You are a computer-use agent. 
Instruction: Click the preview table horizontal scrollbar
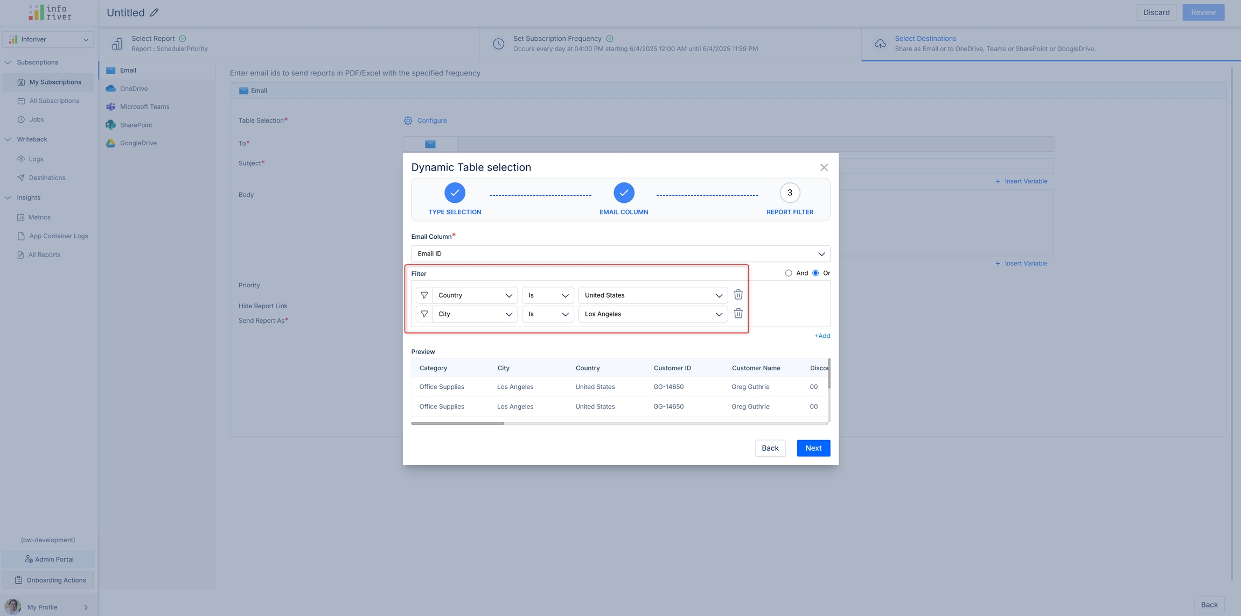(x=457, y=423)
